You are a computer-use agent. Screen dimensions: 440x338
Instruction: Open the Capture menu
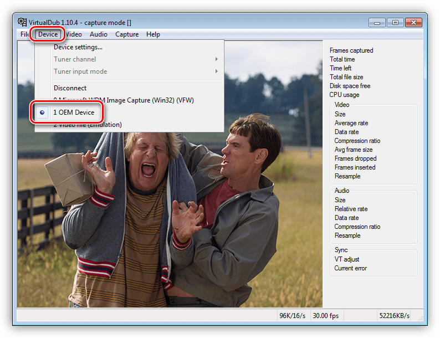pos(127,34)
